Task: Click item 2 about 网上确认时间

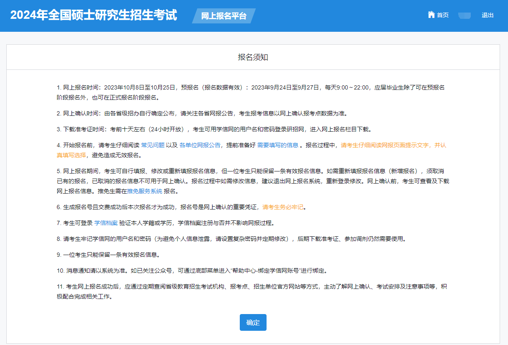Action: coord(202,113)
